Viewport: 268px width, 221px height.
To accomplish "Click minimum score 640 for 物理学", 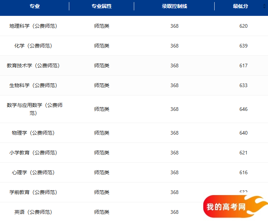I will click(x=243, y=133).
